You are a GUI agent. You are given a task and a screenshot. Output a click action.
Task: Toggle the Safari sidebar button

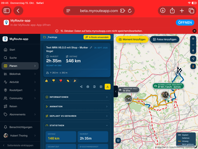tap(7, 11)
